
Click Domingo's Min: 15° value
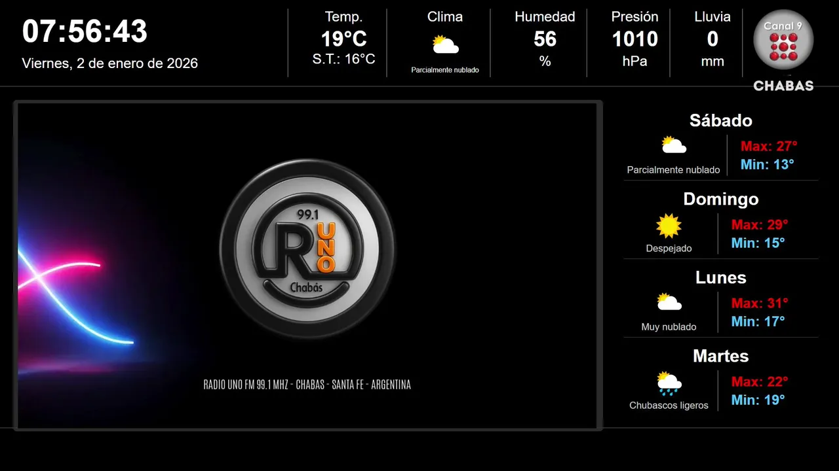[x=758, y=243]
